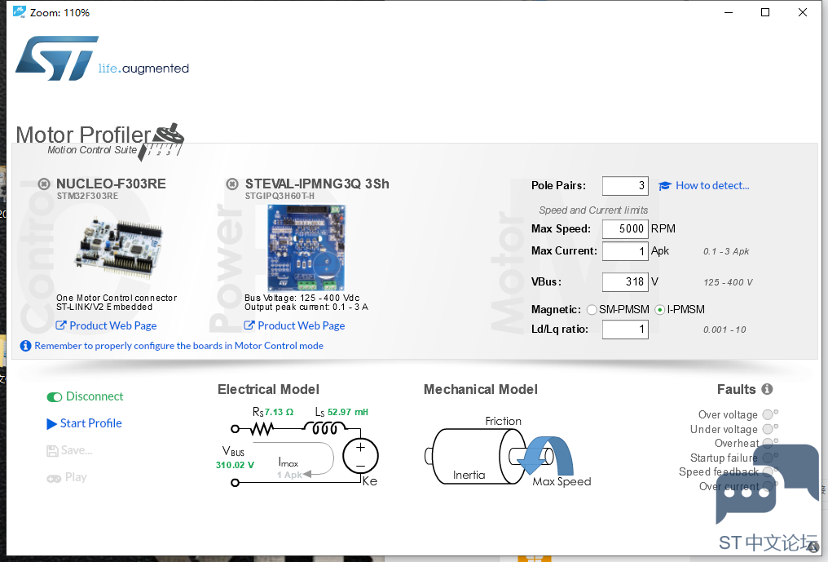The height and width of the screenshot is (562, 828).
Task: Click the STEVAL-IPMNG3Q power board selector icon
Action: coord(232,184)
